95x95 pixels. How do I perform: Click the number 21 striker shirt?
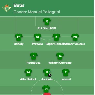[x=46, y=89]
